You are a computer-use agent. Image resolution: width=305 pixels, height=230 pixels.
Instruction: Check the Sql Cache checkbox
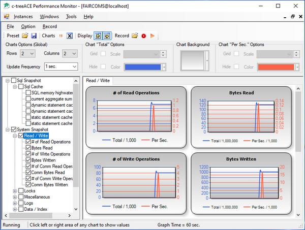point(21,87)
